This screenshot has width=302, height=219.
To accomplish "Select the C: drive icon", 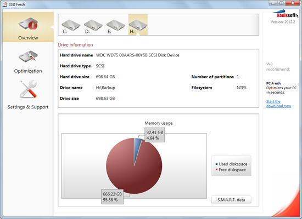I will pyautogui.click(x=71, y=26).
